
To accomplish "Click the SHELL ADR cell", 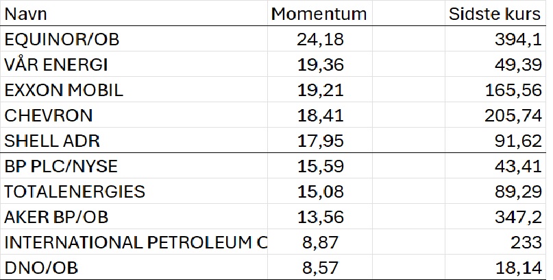I will (x=134, y=141).
